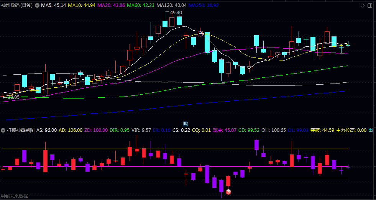Screen dimensions: 376x200
Task: Select the ZD: 100.00 value
Action: tap(96, 130)
